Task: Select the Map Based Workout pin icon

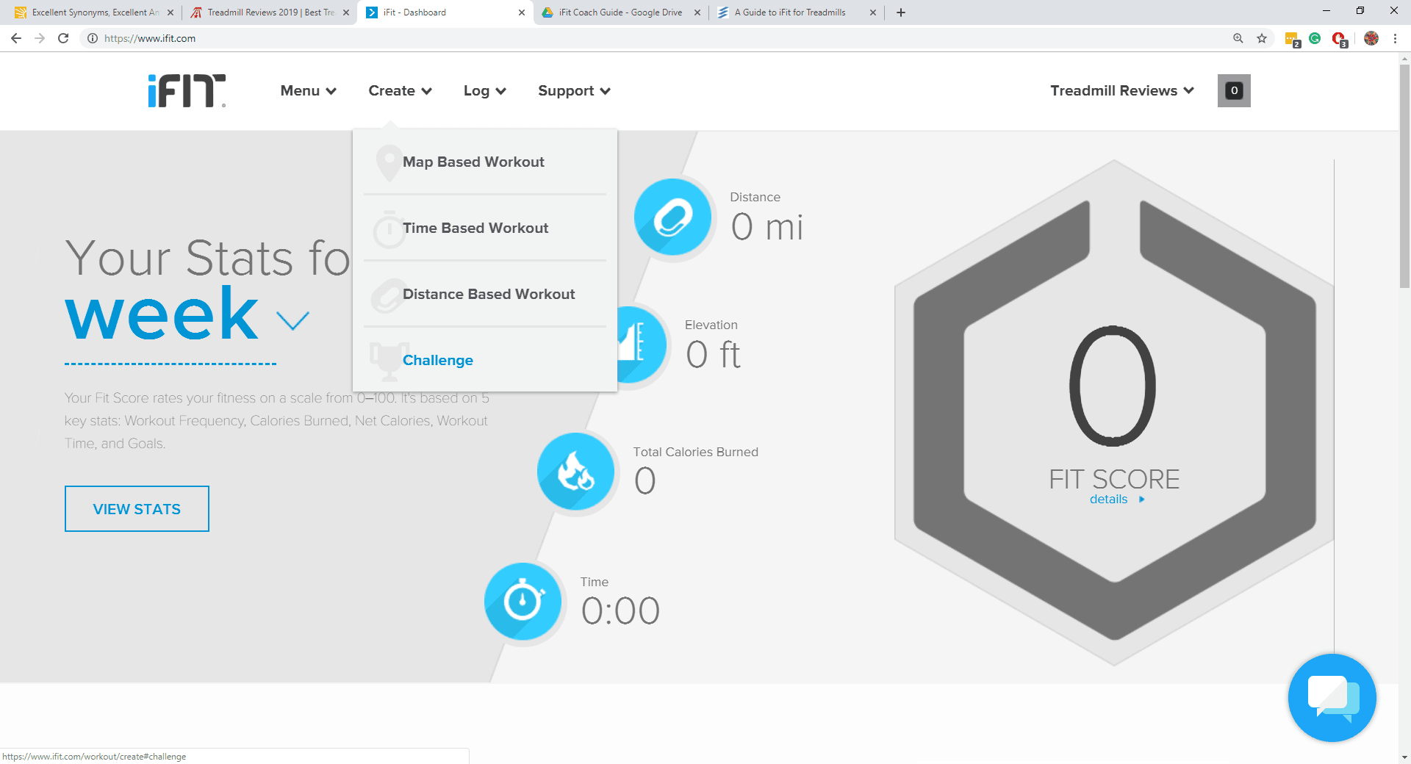Action: click(389, 162)
